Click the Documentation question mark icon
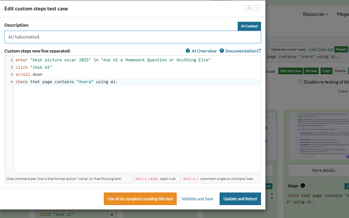The height and width of the screenshot is (218, 349). 222,51
